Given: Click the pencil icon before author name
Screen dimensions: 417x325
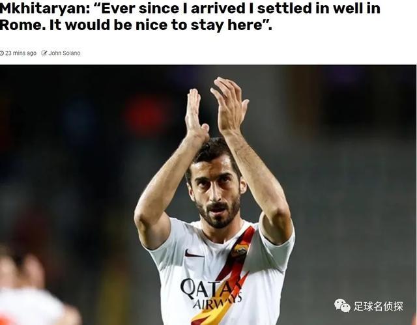Looking at the screenshot, I should [x=44, y=53].
